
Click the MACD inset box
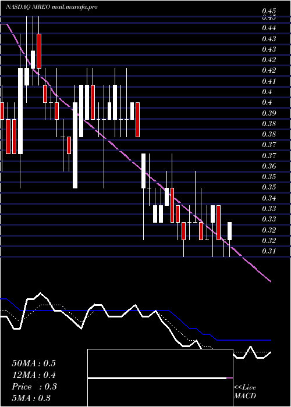[x=160, y=378]
